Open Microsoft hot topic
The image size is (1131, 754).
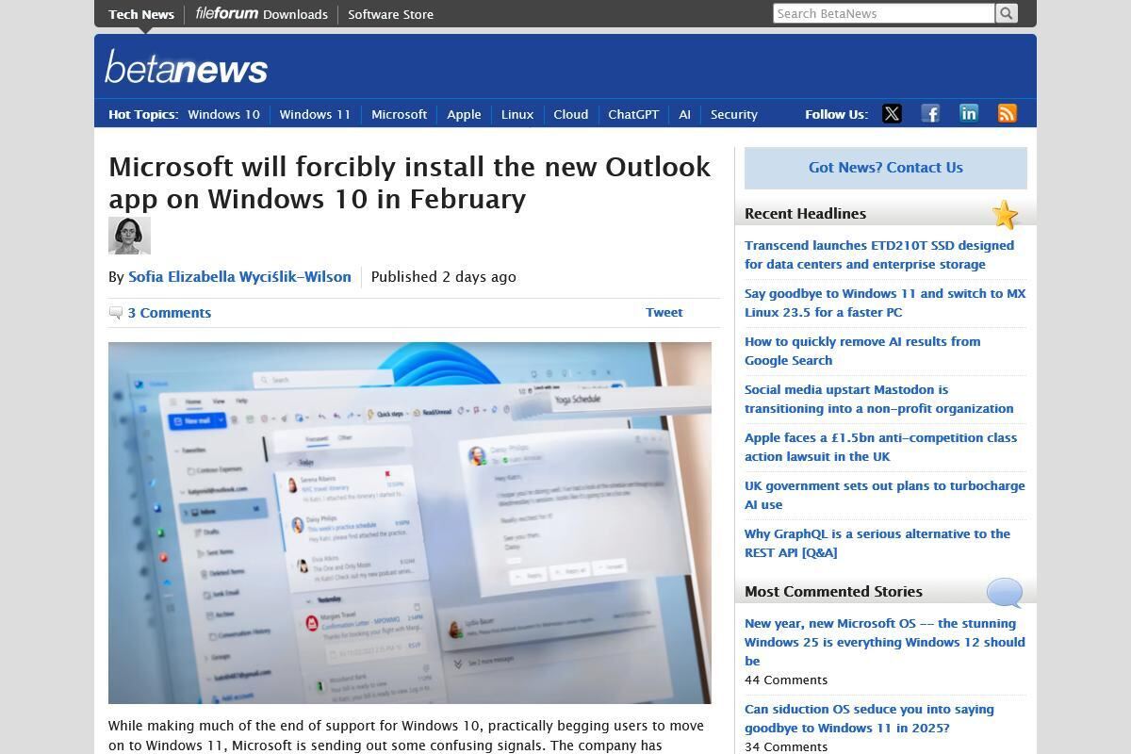click(399, 114)
